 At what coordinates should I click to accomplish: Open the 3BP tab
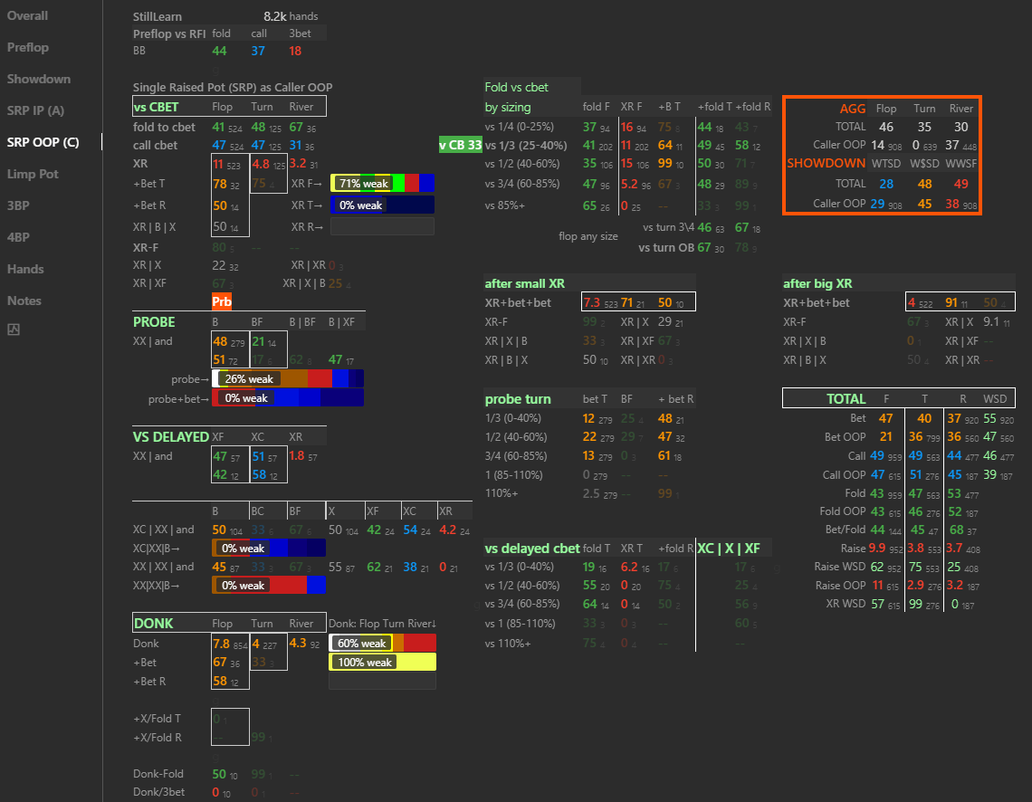[x=18, y=205]
